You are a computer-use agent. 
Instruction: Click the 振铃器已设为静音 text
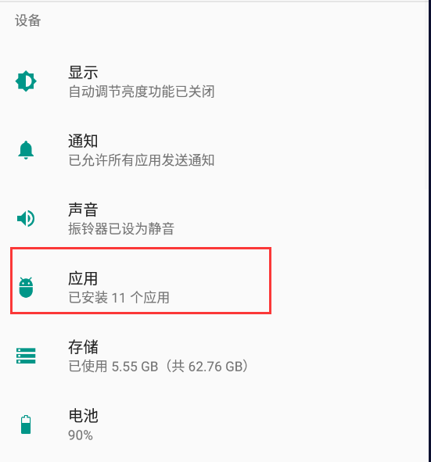pyautogui.click(x=121, y=229)
